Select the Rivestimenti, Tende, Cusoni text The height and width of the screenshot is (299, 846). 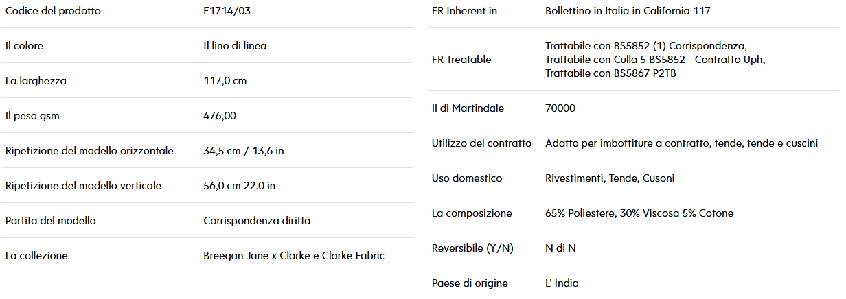point(610,178)
